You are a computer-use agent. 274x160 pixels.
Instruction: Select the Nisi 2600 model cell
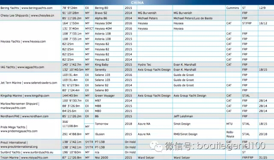109,157
